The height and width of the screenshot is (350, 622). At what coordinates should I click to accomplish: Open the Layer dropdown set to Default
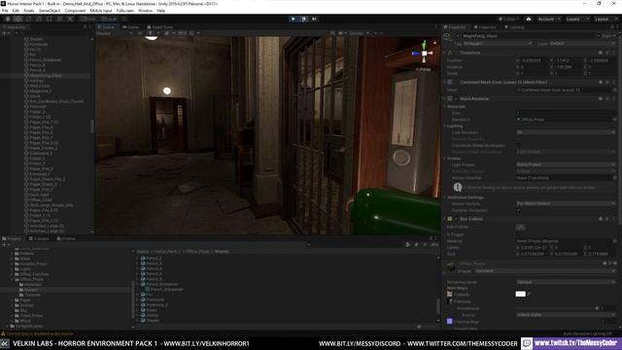coord(581,43)
